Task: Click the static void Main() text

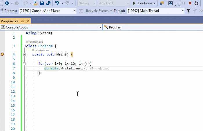Action: [50, 54]
